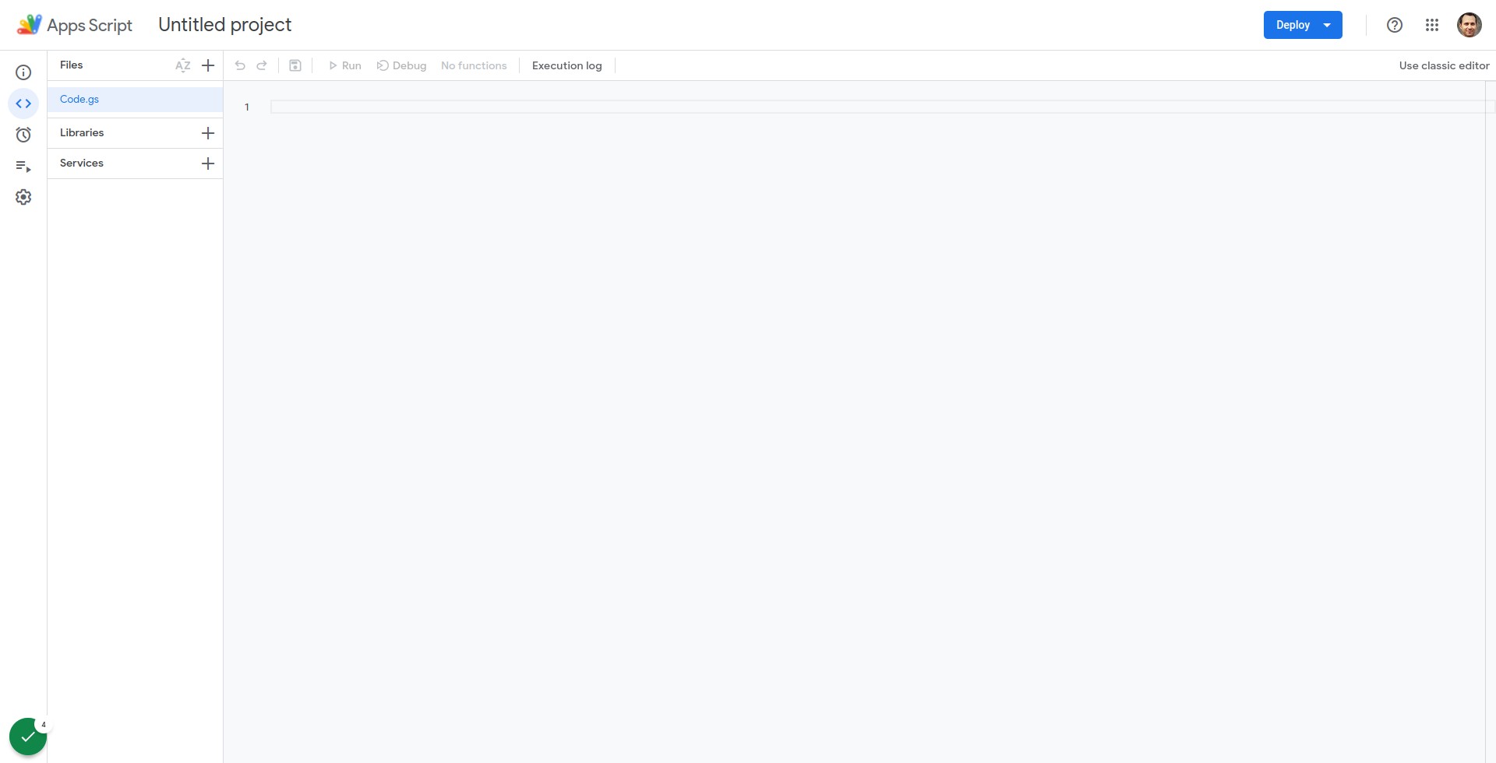Rename the Untitled project title
This screenshot has width=1496, height=763.
225,25
